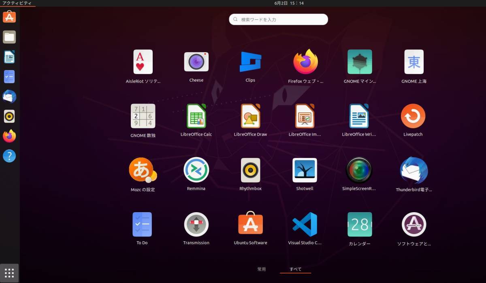
Task: Open Files manager in the dock
Action: [x=9, y=37]
